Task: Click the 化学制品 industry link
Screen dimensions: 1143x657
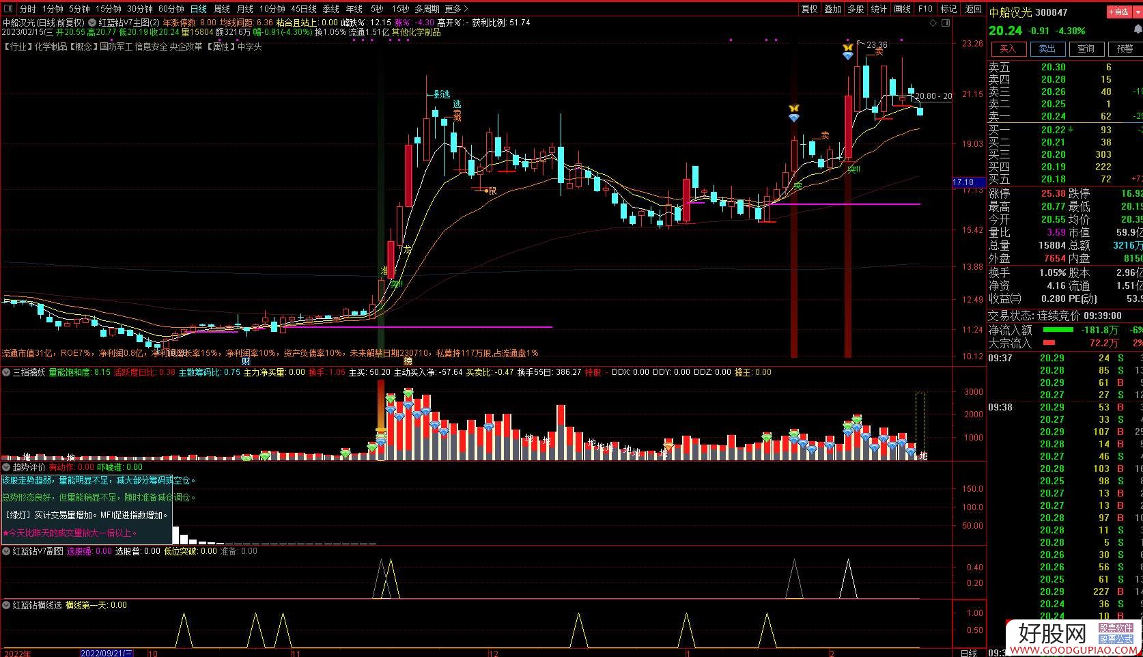Action: pos(51,46)
